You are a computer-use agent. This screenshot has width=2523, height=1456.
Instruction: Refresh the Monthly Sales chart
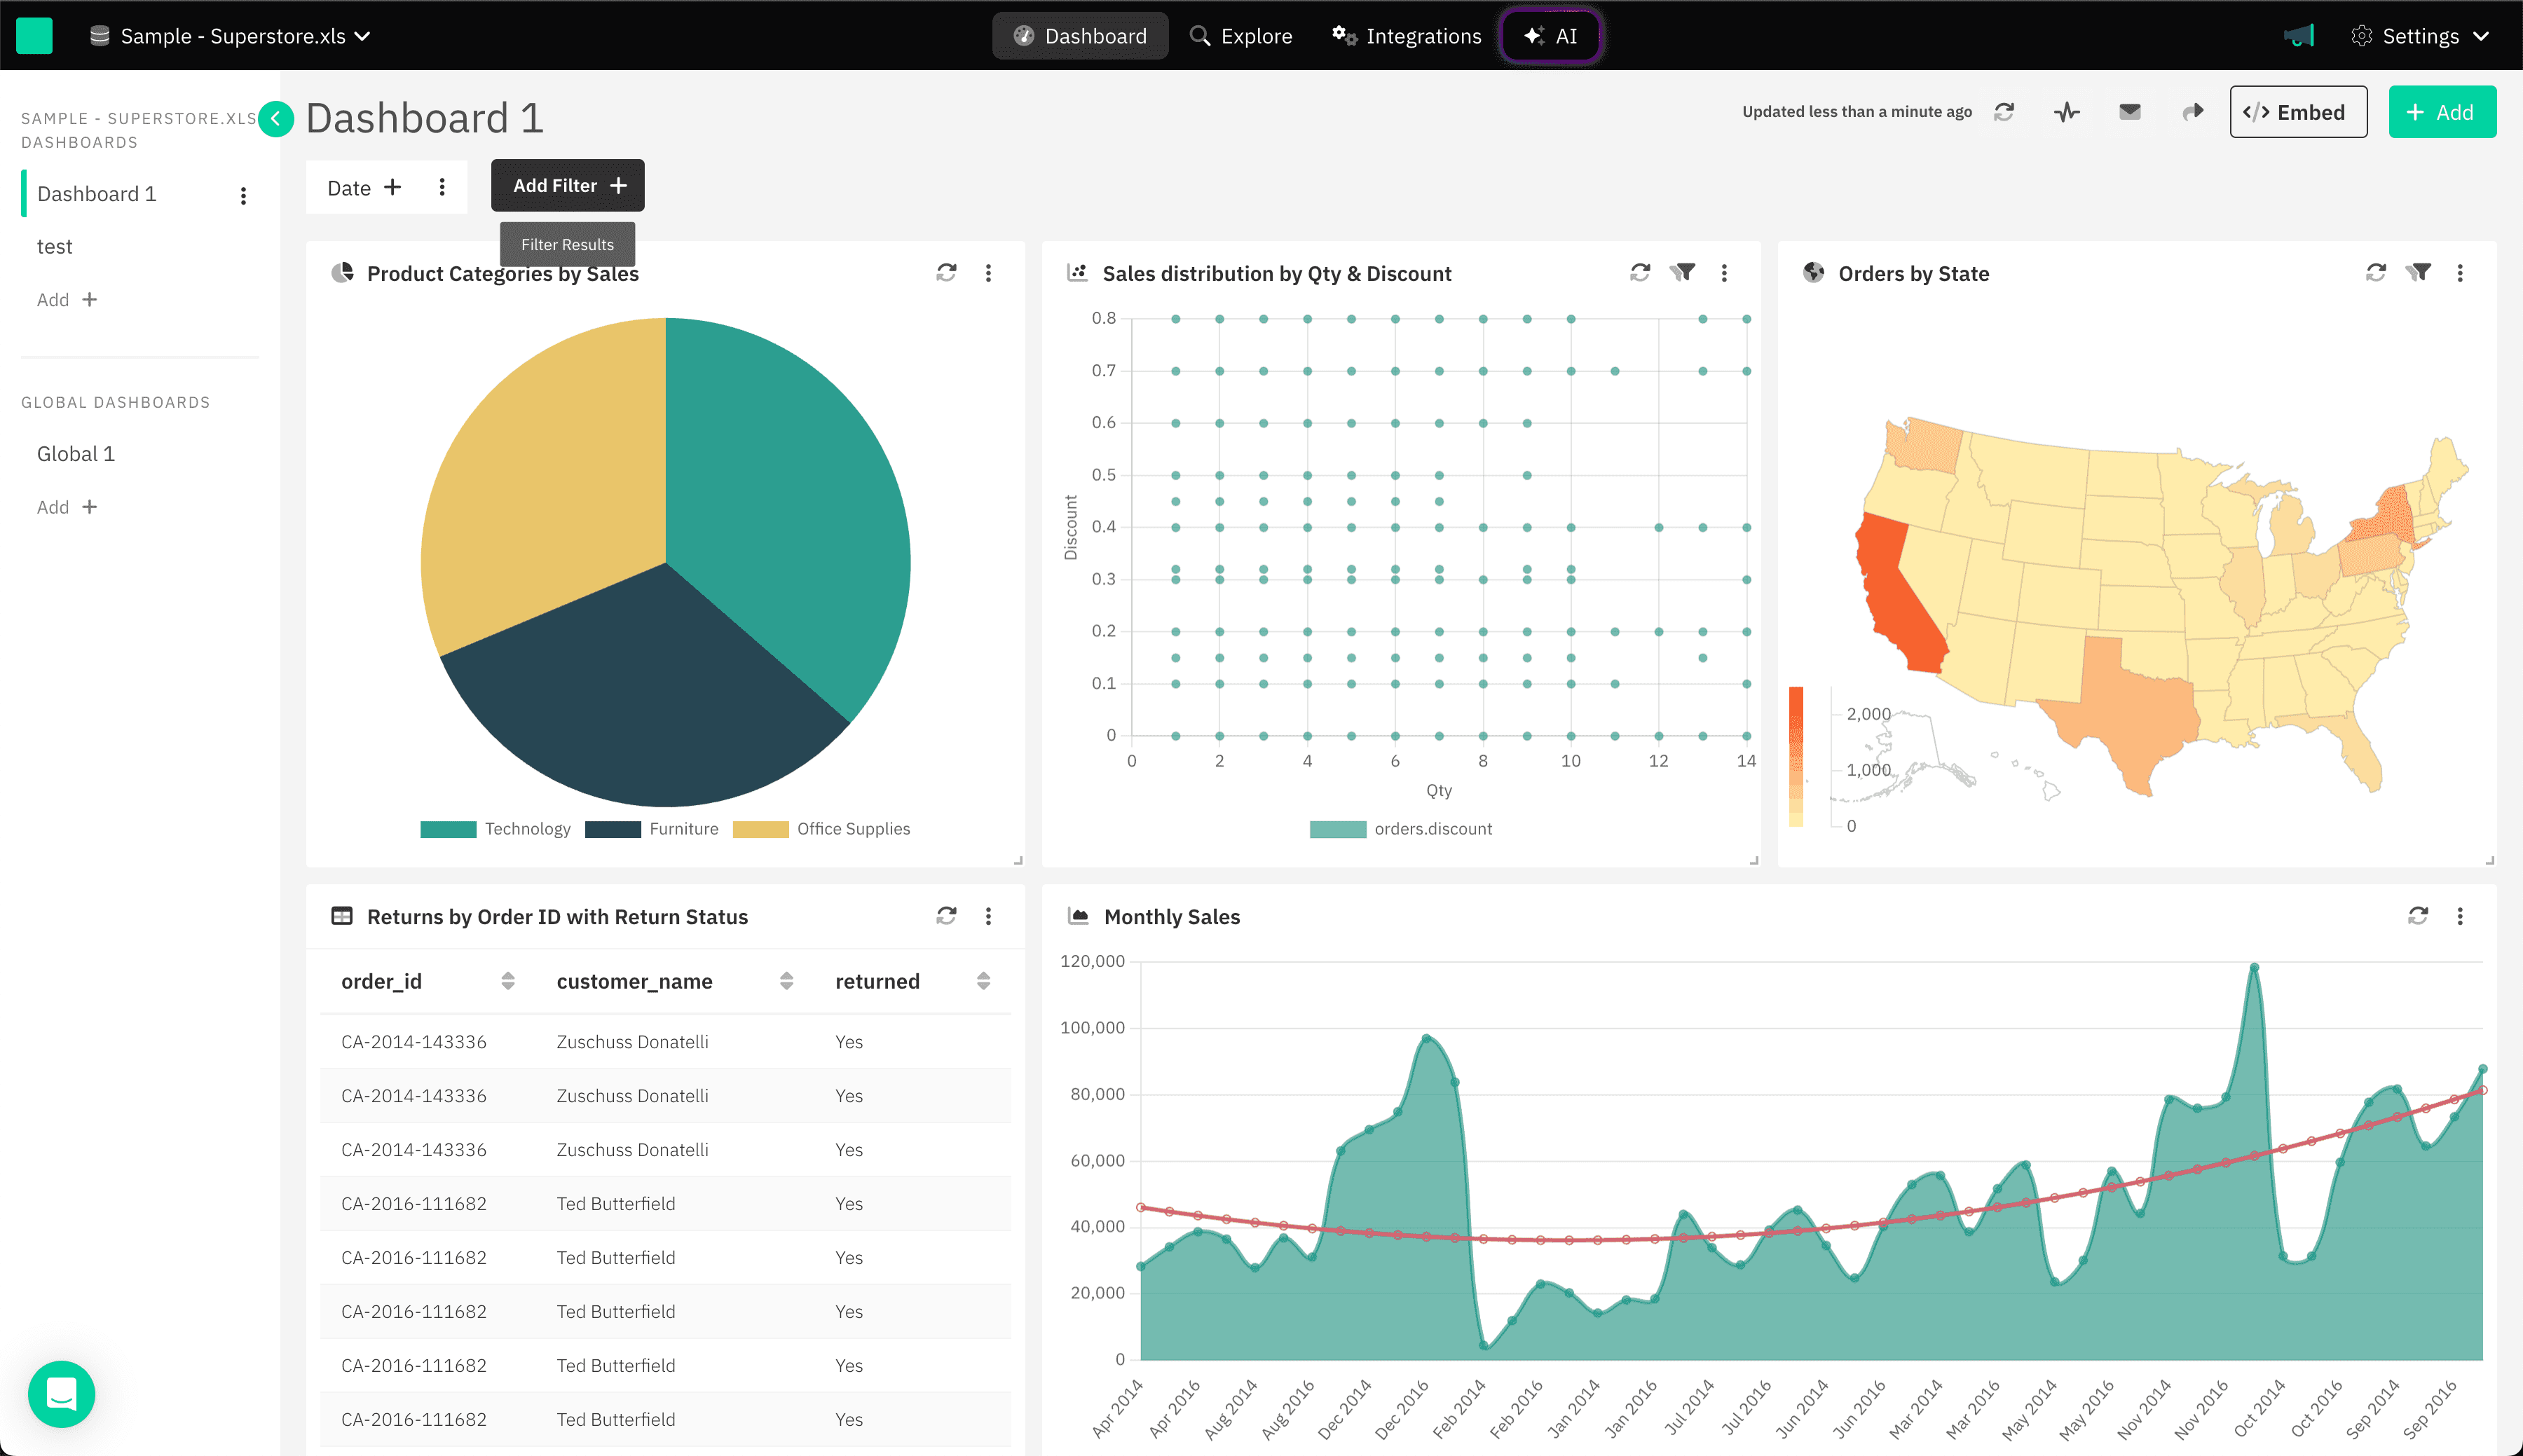[2418, 915]
